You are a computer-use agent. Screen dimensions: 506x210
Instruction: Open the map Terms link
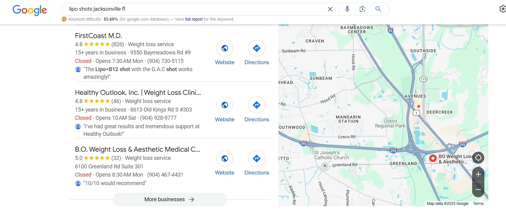[478, 204]
